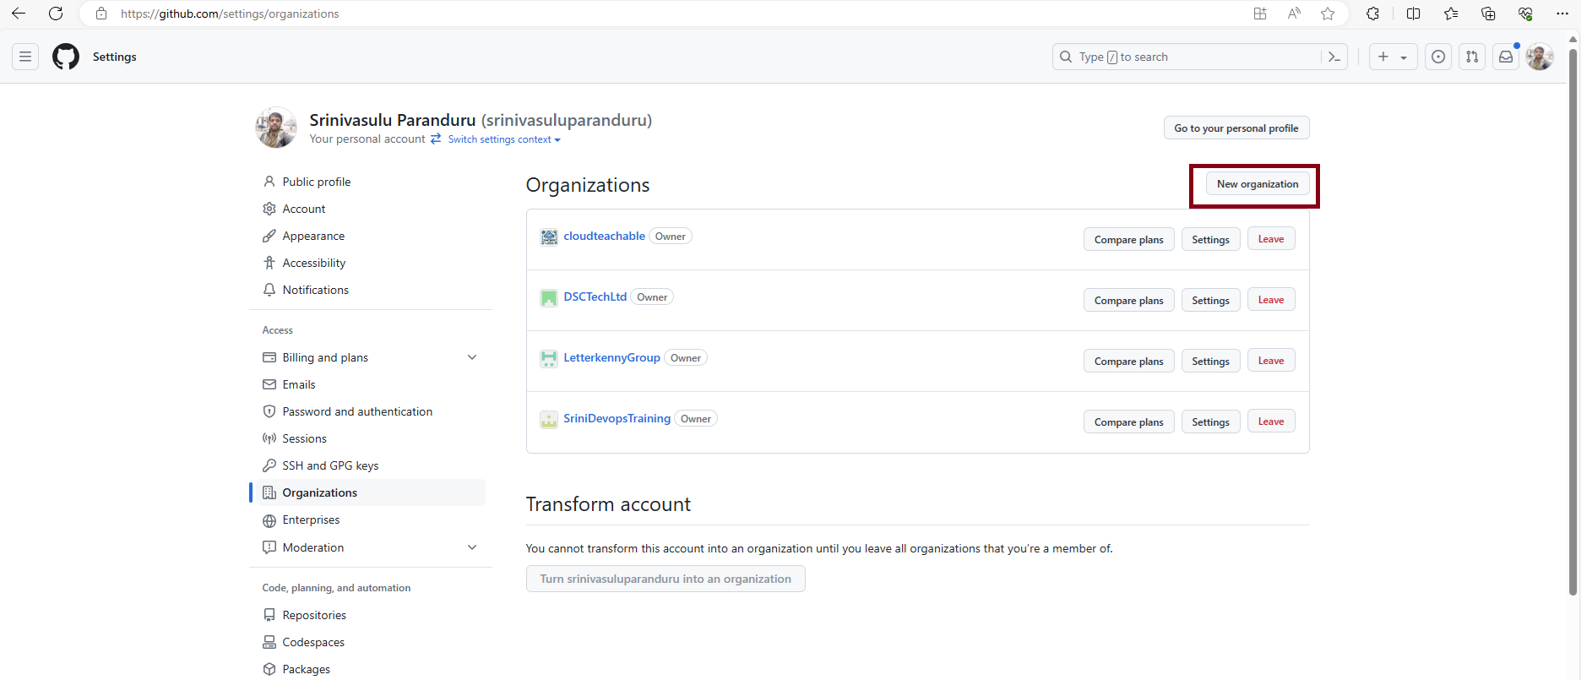Viewport: 1581px width, 680px height.
Task: Open the SriniDevopsTraining organization link
Action: coord(617,418)
